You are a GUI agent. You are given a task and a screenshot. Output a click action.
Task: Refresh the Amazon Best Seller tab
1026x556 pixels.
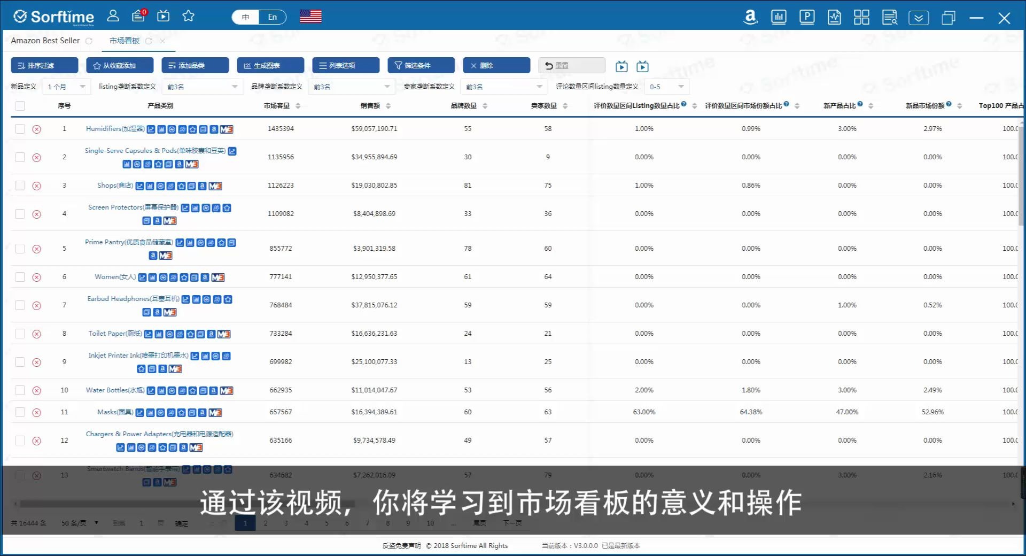click(x=89, y=41)
